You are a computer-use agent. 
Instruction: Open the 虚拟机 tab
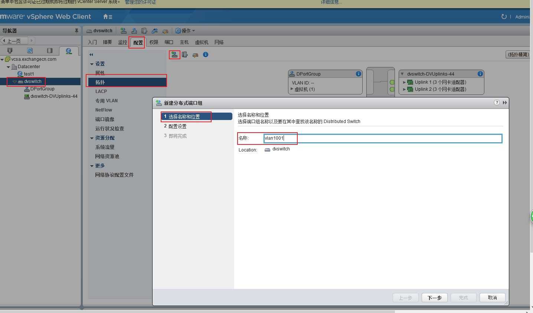coord(202,42)
